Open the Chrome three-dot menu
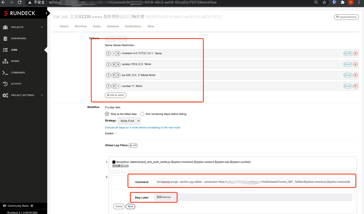The image size is (364, 214). [x=359, y=2]
